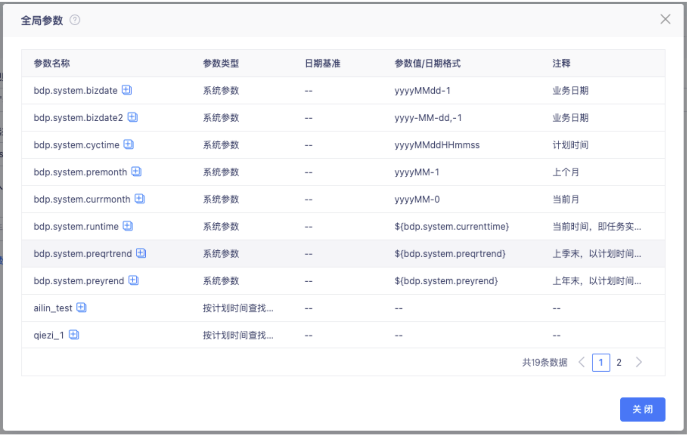Viewport: 690px width, 439px height.
Task: Click 业务日期 comment in bdp.system.bizdate row
Action: click(570, 90)
